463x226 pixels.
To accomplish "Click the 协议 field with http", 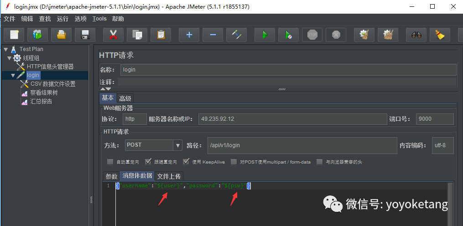I will pos(135,119).
